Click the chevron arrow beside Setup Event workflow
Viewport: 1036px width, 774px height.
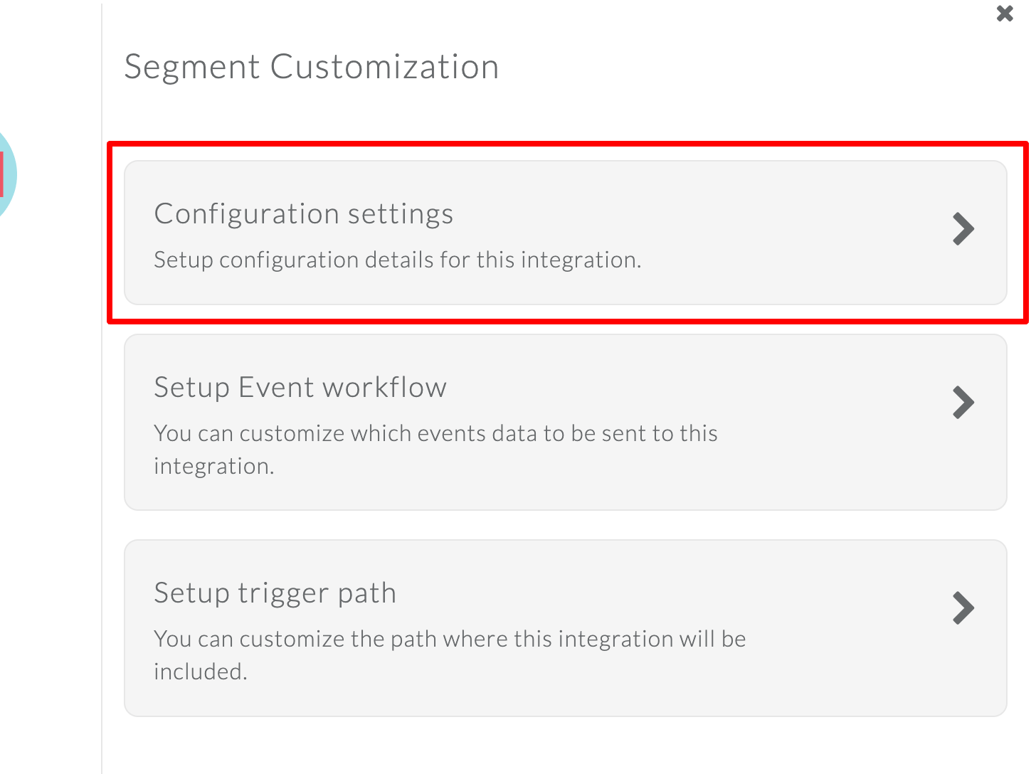pyautogui.click(x=963, y=403)
